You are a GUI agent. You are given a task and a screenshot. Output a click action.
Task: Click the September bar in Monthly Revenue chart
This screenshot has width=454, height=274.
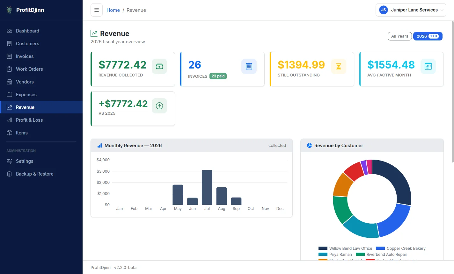pos(236,201)
